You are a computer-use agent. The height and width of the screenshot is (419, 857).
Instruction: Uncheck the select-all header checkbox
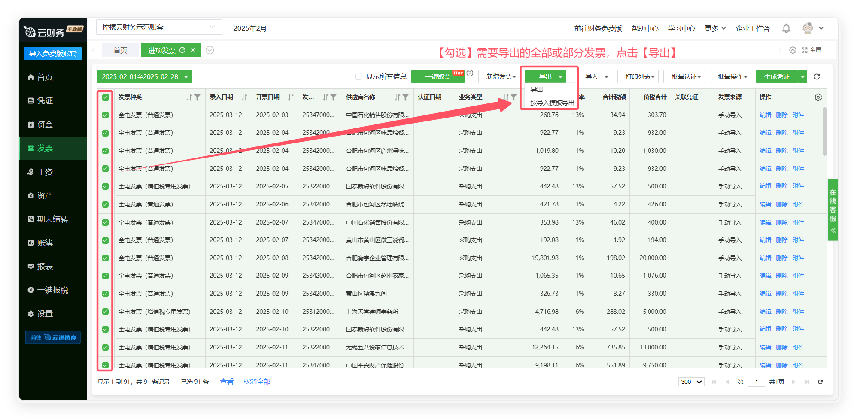point(106,97)
